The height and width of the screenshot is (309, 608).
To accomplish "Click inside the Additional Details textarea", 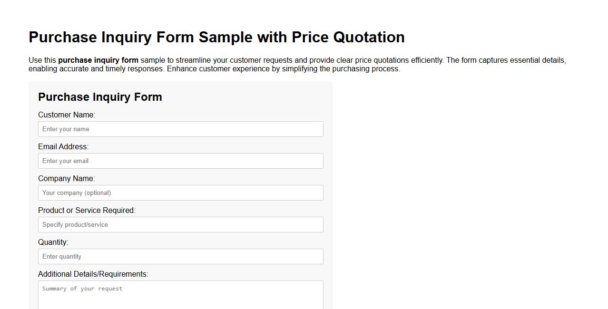I will pos(181,292).
